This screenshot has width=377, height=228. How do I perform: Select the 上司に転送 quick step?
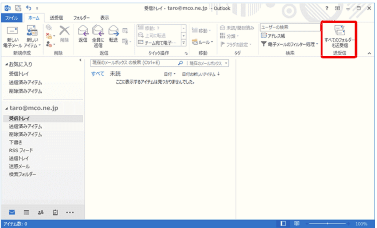[x=159, y=35]
